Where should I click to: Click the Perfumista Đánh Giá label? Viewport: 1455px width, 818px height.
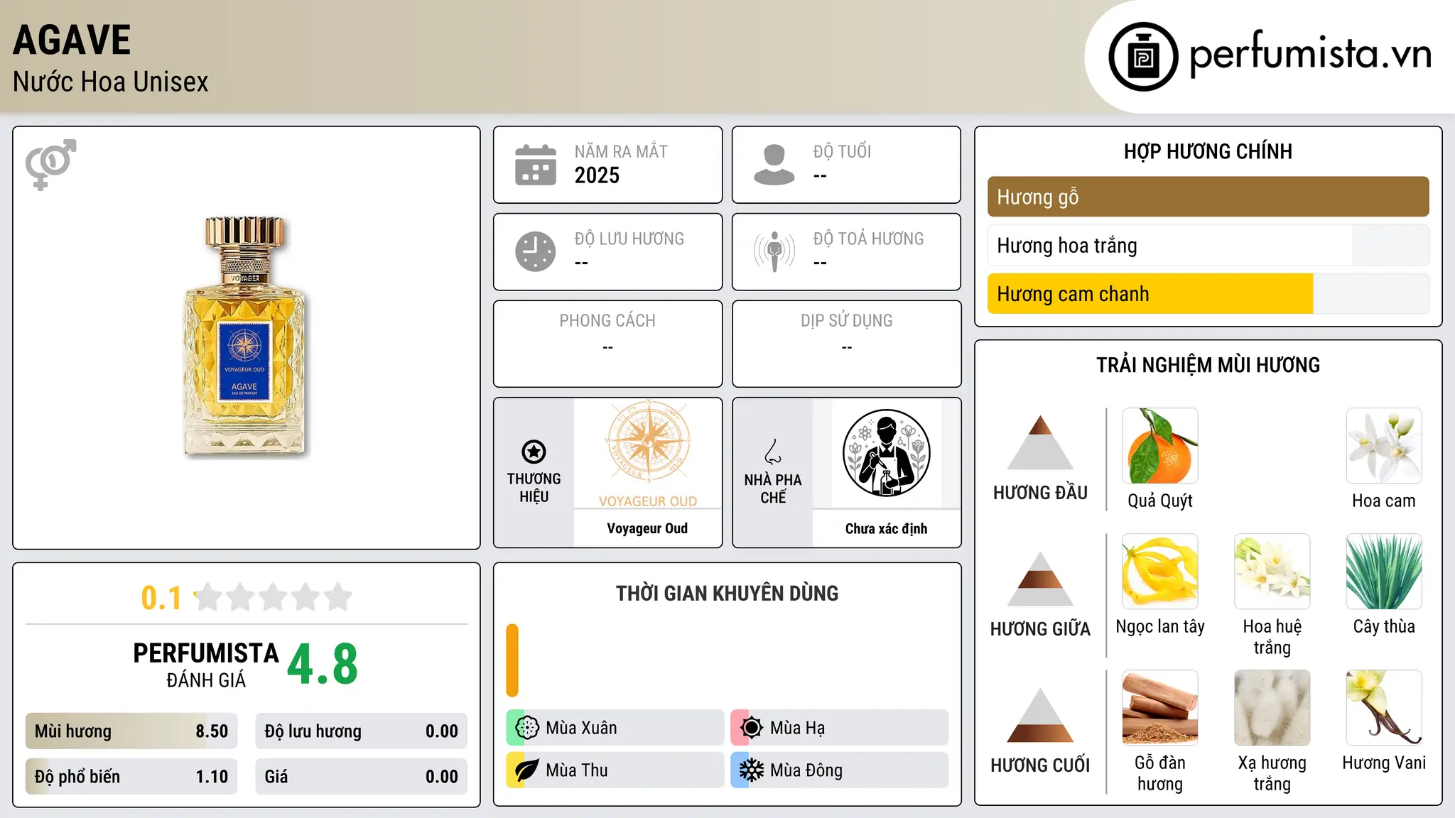pyautogui.click(x=206, y=665)
